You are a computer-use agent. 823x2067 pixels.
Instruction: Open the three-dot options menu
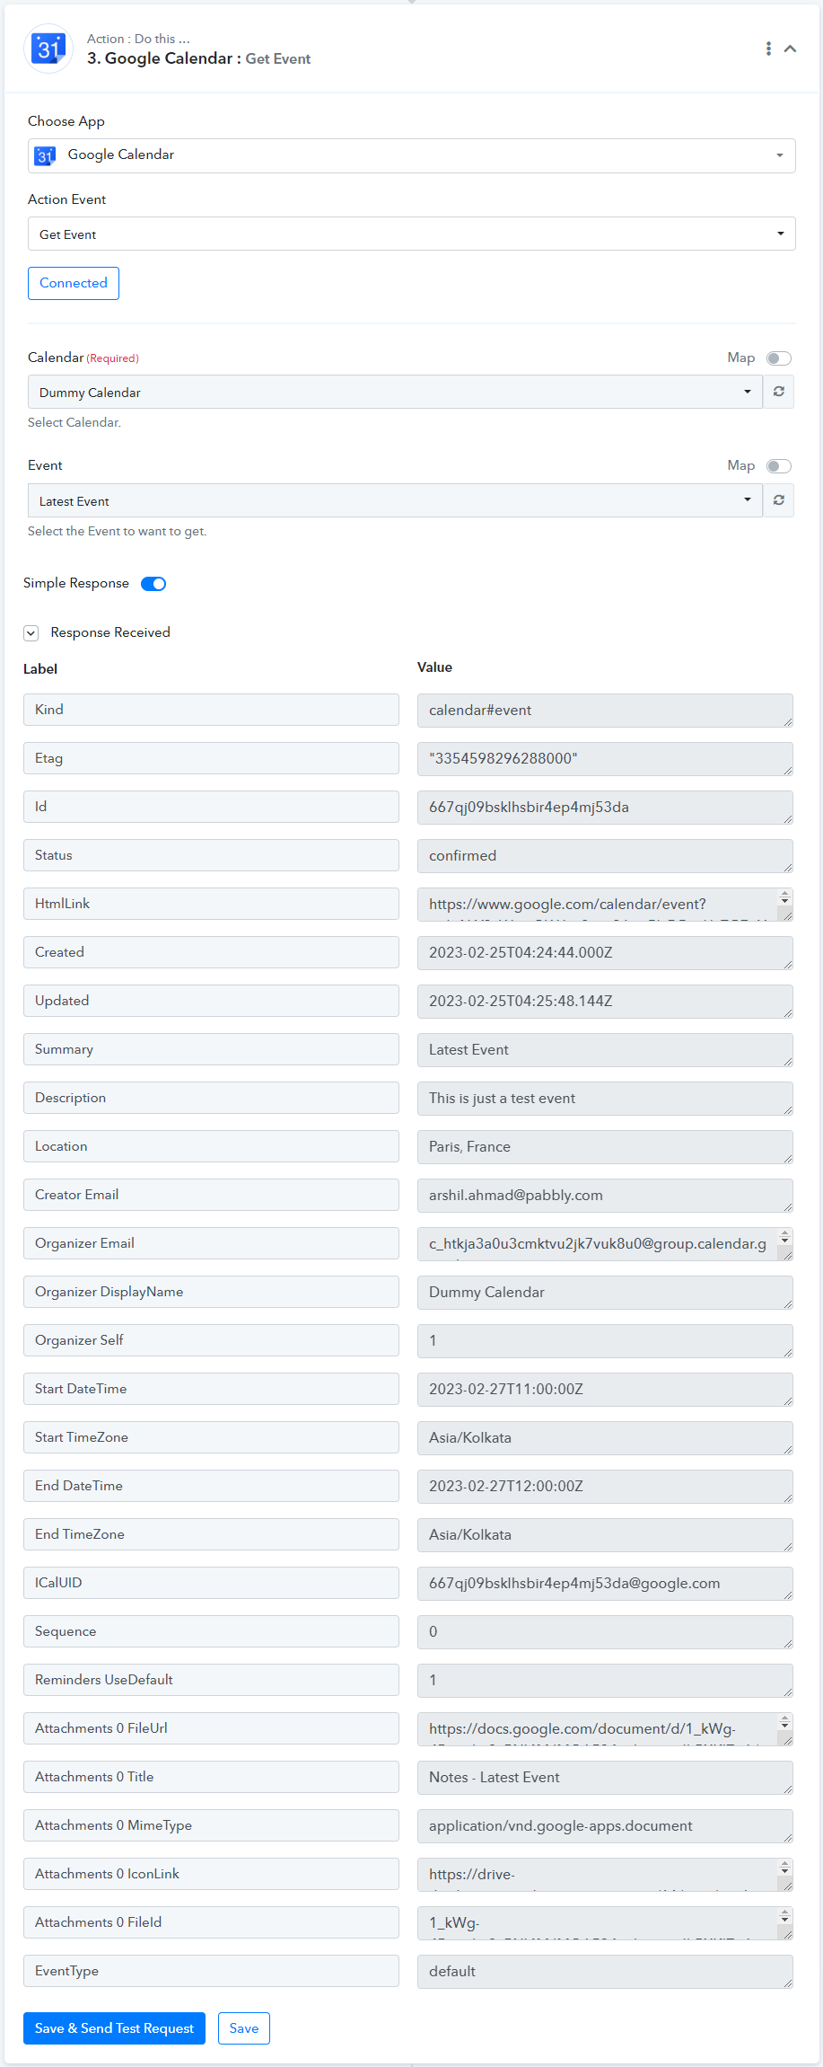[768, 49]
